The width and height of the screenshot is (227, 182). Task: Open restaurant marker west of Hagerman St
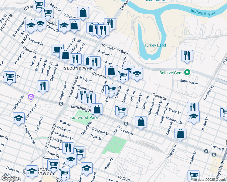pyautogui.click(x=43, y=87)
